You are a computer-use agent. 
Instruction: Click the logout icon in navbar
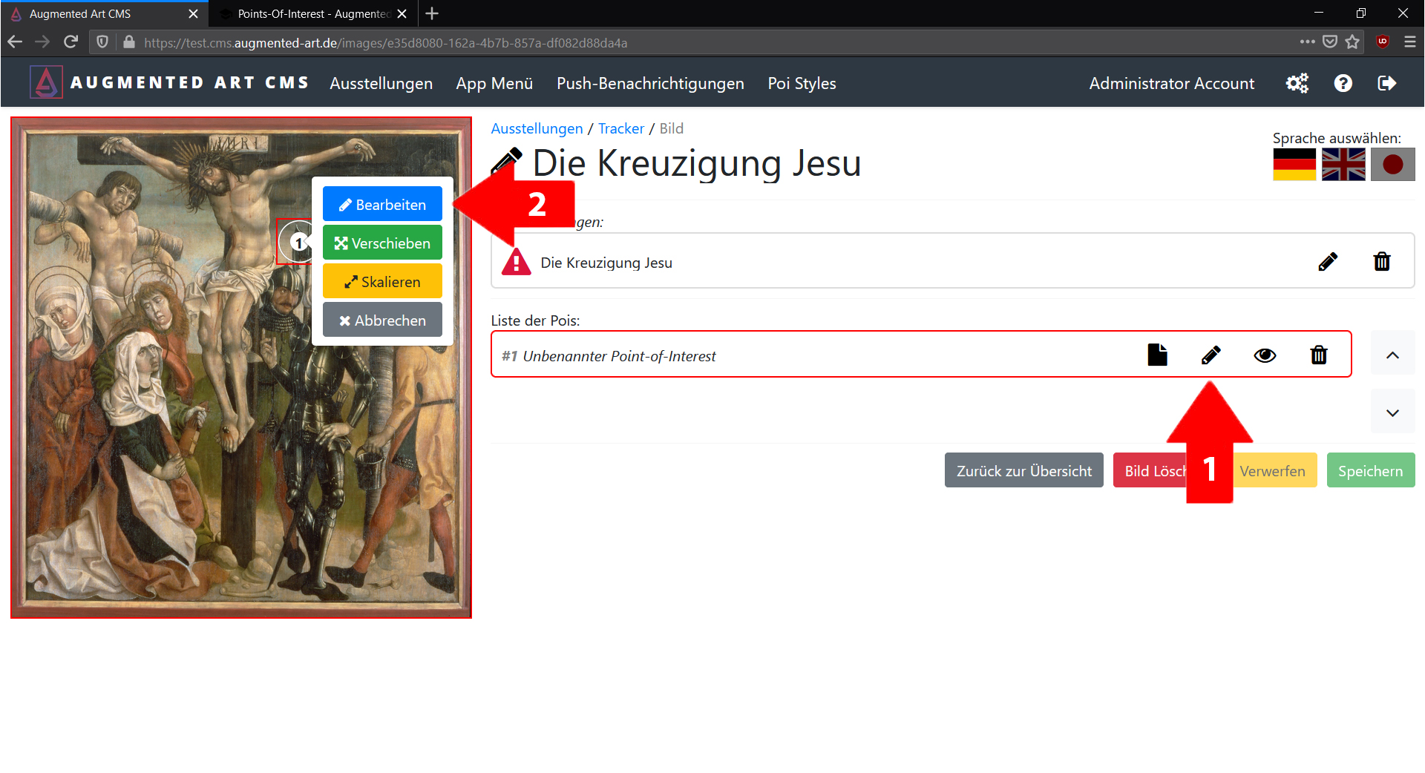click(x=1386, y=83)
